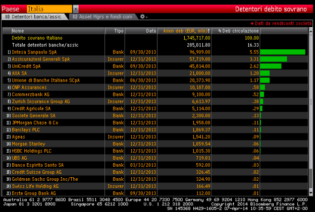The image size is (315, 212).
Task: Click the Italia country input field
Action: tap(49, 9)
